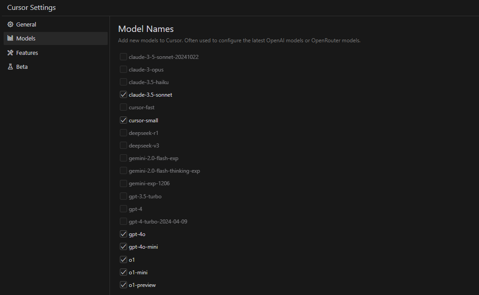Tick the claude-3-opus checkbox
Image resolution: width=479 pixels, height=295 pixels.
123,70
